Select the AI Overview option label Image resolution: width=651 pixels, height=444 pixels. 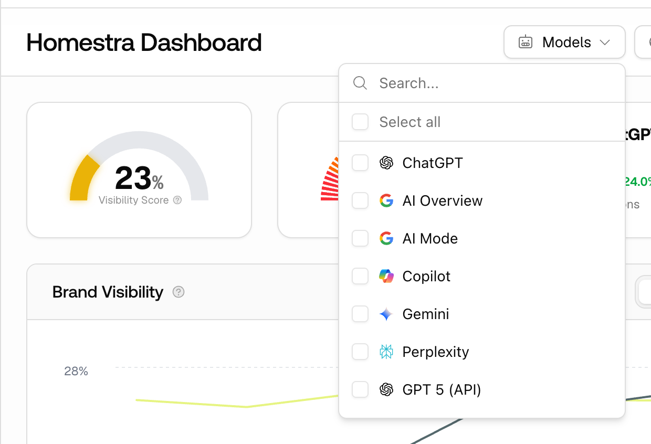pos(443,200)
